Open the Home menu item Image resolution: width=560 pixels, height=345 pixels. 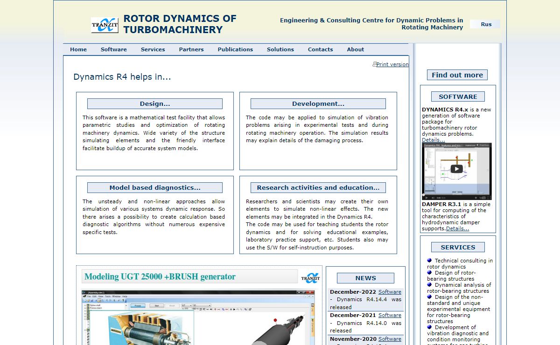click(78, 49)
